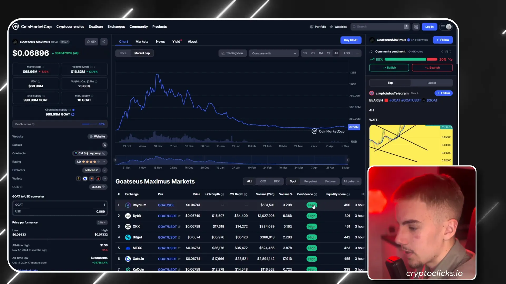Edit the GOAT converter amount field
The width and height of the screenshot is (506, 284).
(60, 205)
